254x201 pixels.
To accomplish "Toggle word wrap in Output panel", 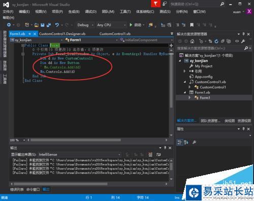I will click(x=158, y=154).
